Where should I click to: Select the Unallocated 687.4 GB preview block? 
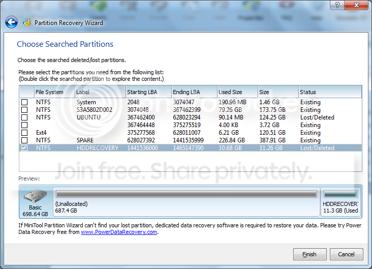[x=187, y=202]
